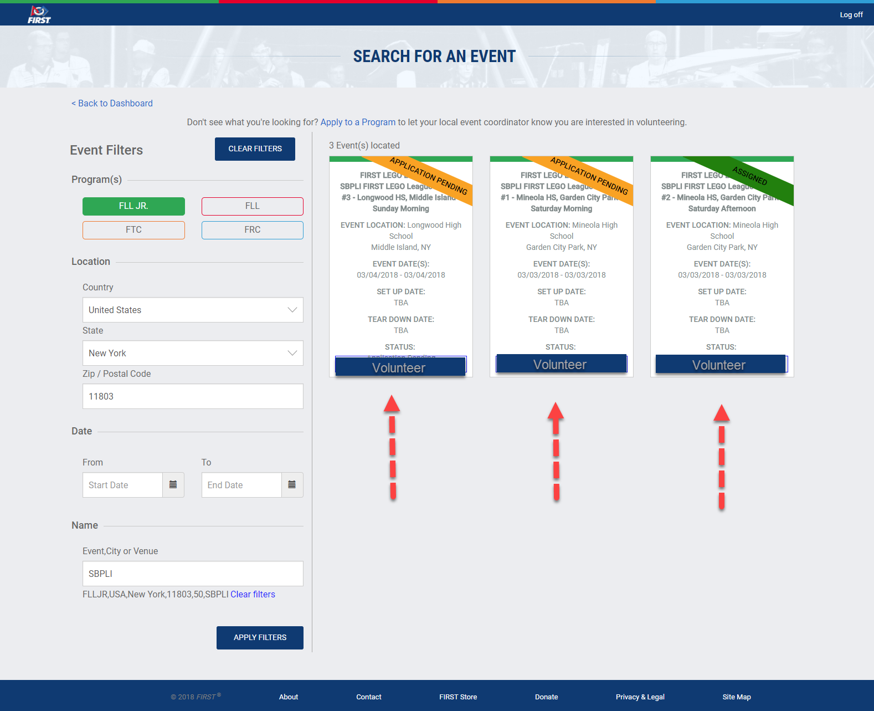This screenshot has height=711, width=874.
Task: Click the Clear filters link below name field
Action: [x=253, y=594]
